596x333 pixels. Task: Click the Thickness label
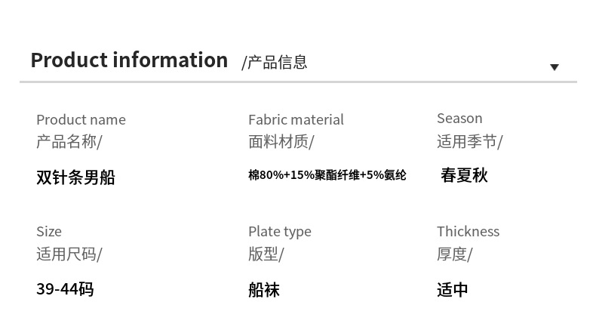point(468,231)
